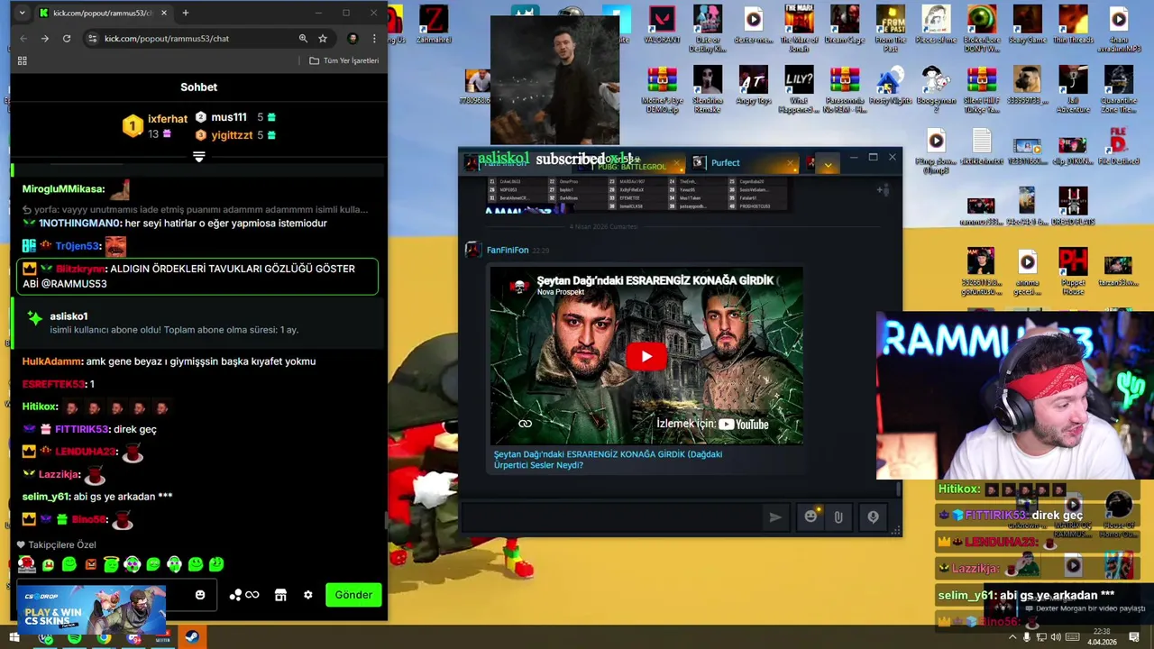Click username selim_y61 in Kick chat
1154x649 pixels.
click(46, 497)
